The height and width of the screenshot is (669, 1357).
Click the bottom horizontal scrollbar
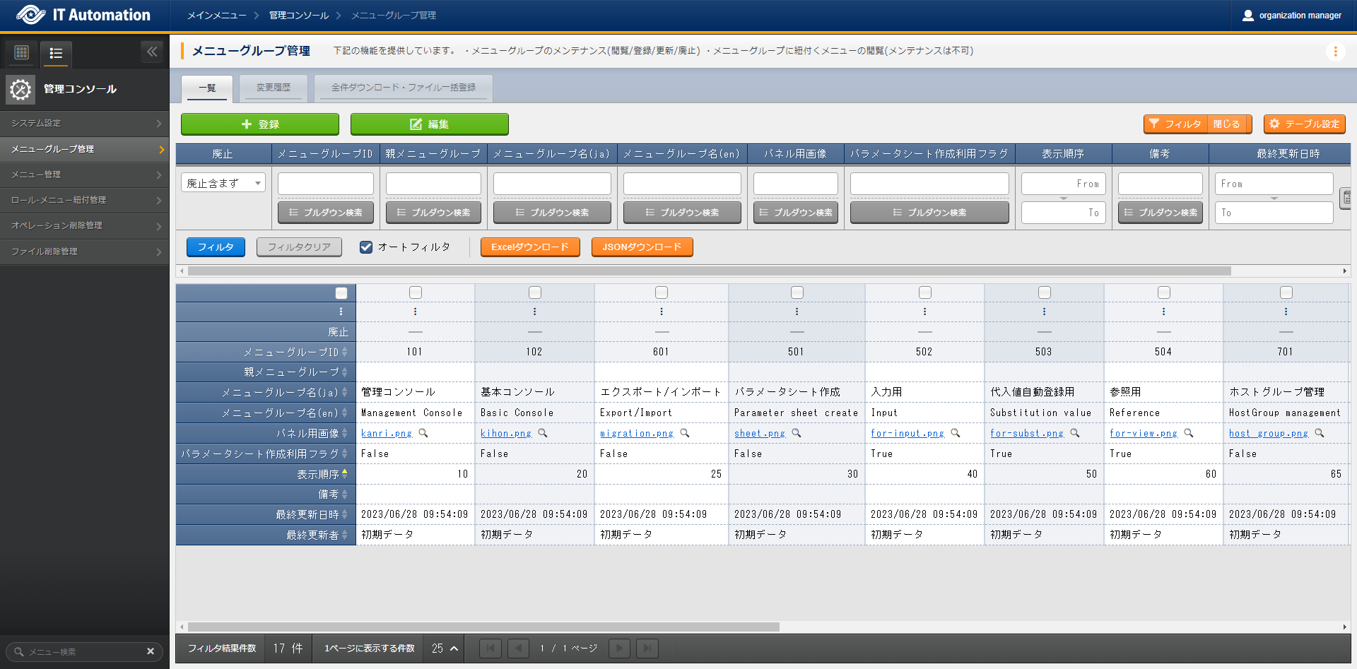coord(483,627)
